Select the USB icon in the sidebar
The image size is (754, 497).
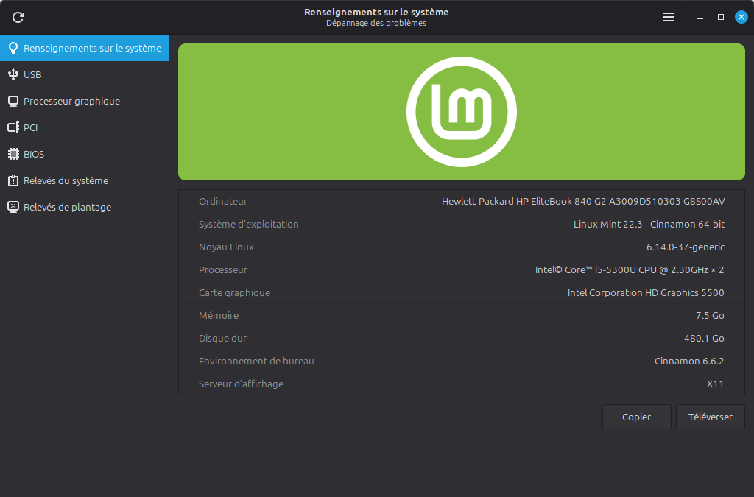click(13, 74)
